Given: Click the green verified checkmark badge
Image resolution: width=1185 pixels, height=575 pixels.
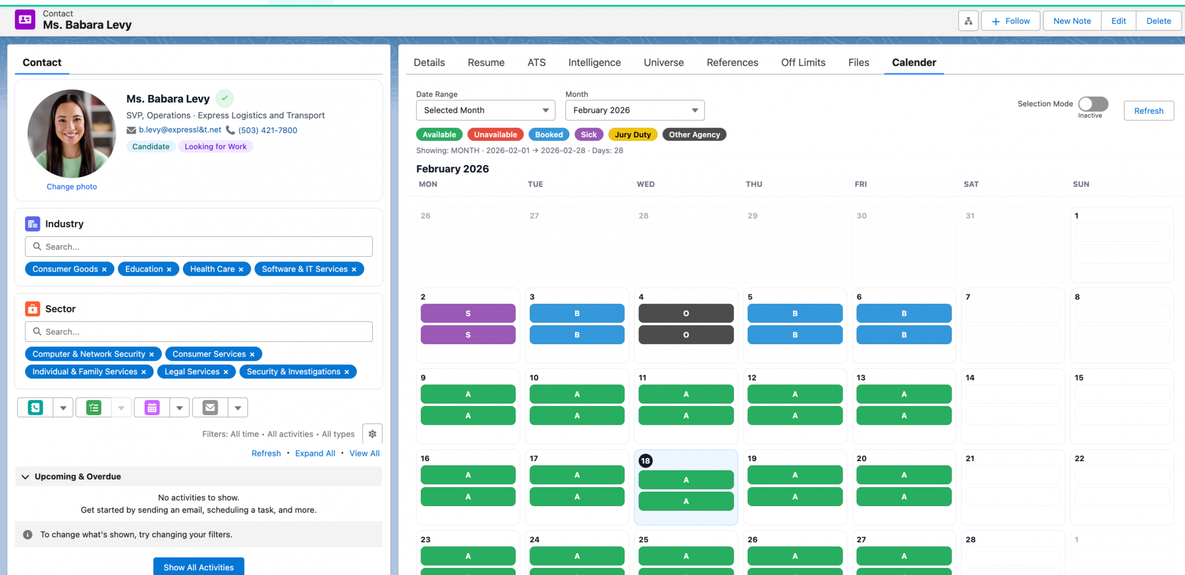Looking at the screenshot, I should pyautogui.click(x=225, y=98).
